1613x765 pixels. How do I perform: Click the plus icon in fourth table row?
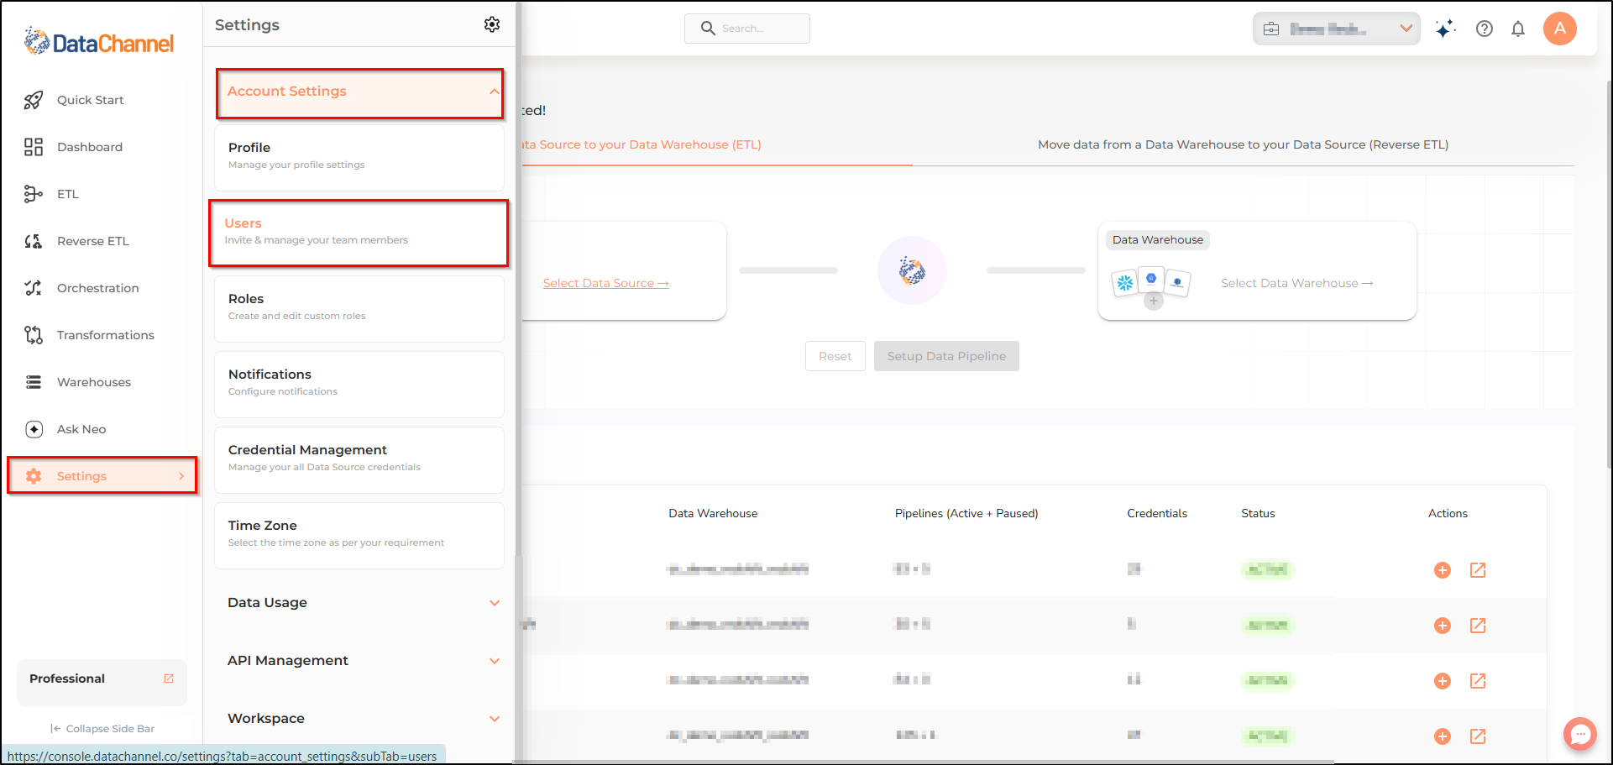1443,736
